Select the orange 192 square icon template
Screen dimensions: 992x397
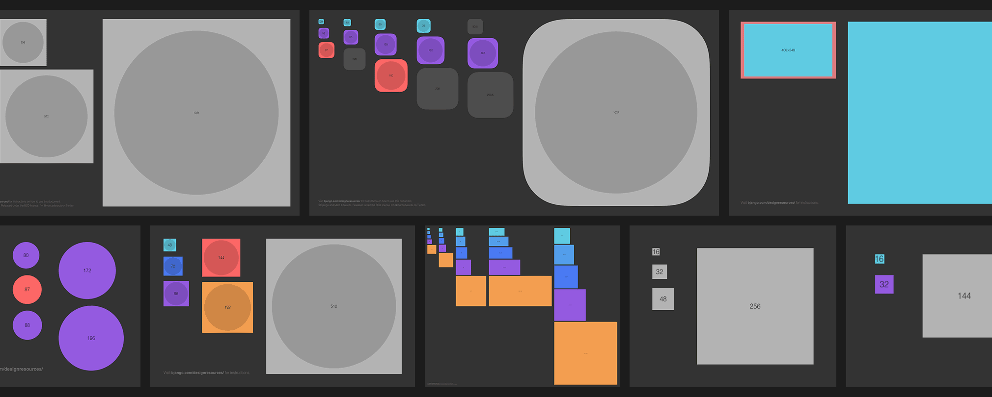[x=227, y=307]
